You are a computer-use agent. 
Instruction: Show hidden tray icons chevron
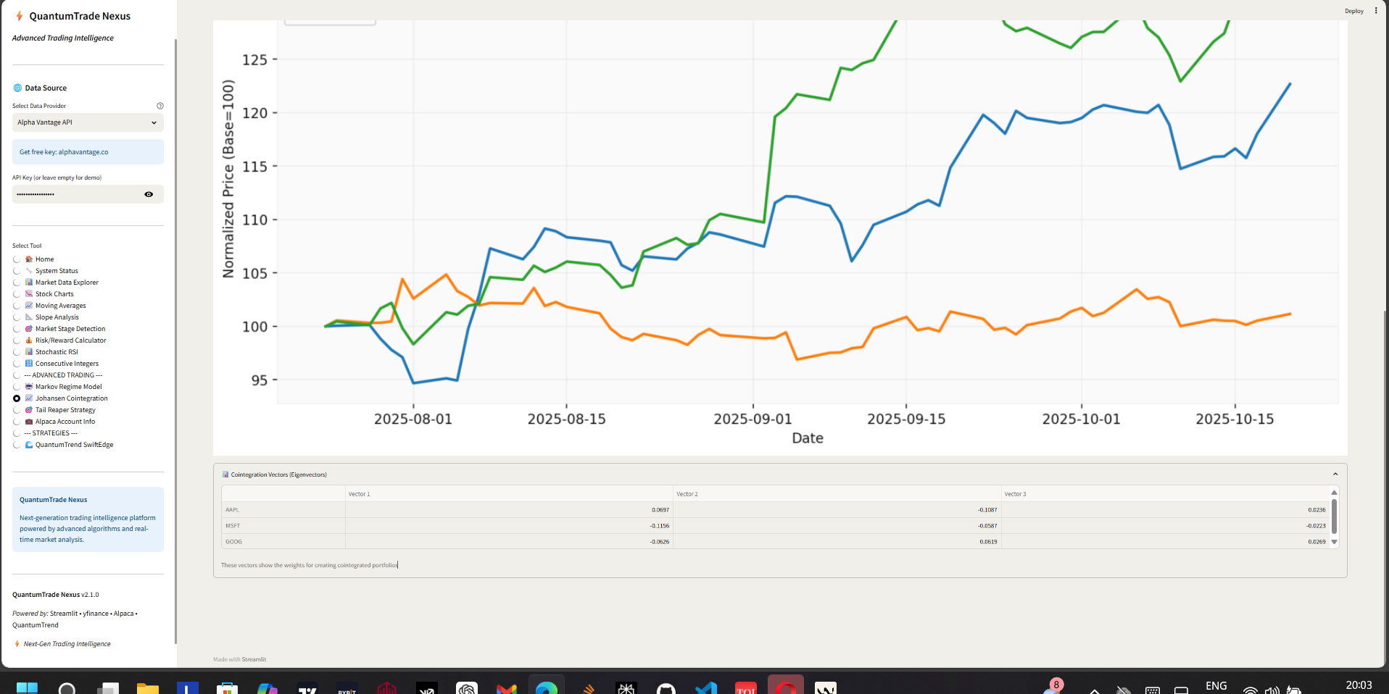[x=1095, y=690]
